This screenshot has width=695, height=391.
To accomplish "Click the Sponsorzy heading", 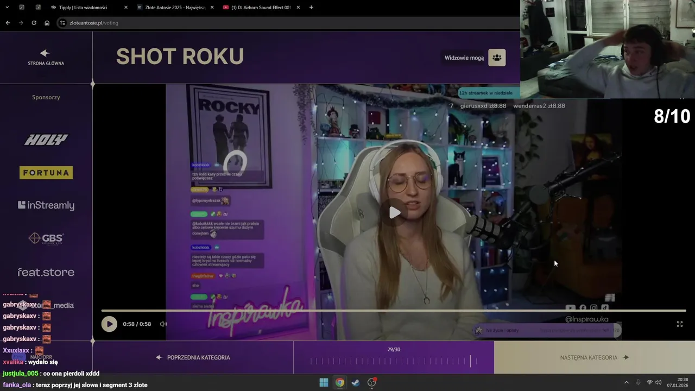I will click(x=46, y=97).
